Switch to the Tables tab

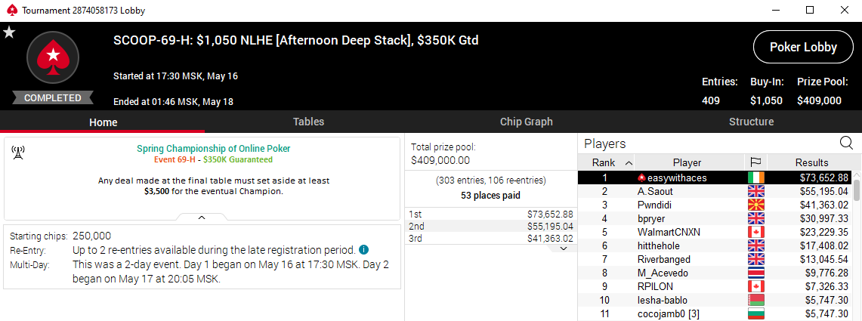(x=308, y=122)
